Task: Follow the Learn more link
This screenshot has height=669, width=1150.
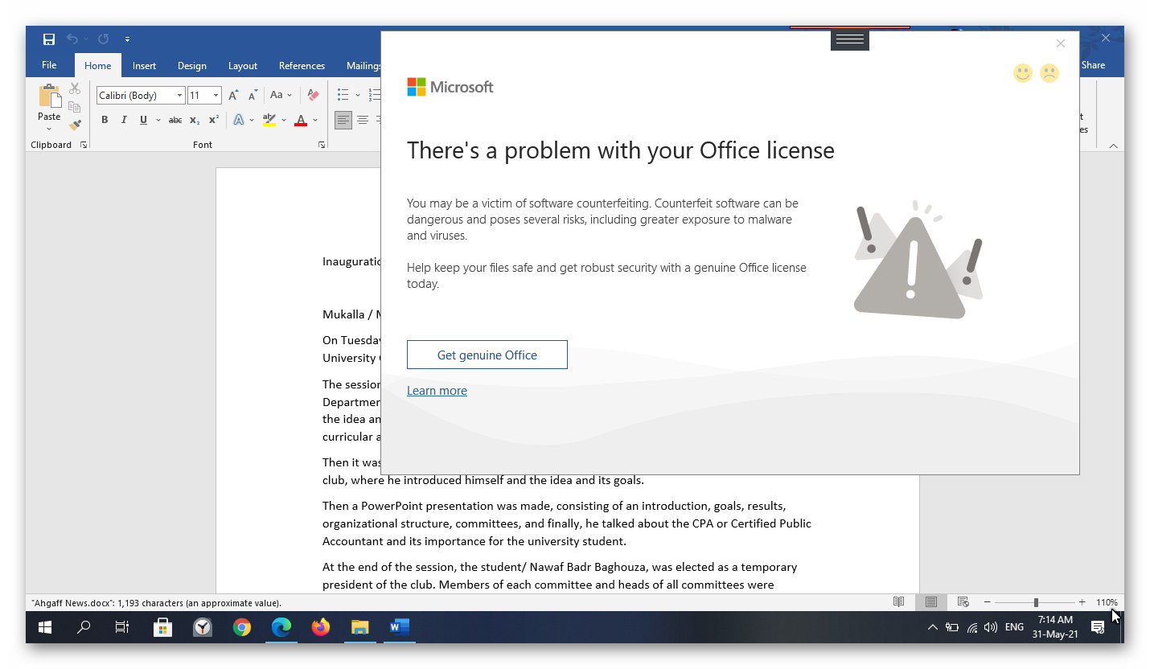Action: tap(437, 390)
